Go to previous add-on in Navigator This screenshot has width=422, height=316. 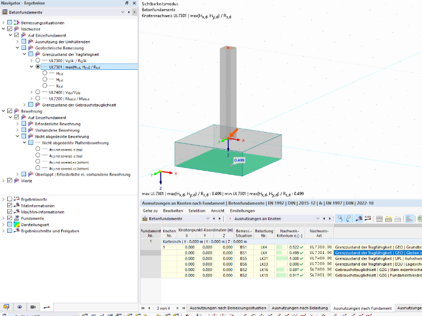[129, 12]
